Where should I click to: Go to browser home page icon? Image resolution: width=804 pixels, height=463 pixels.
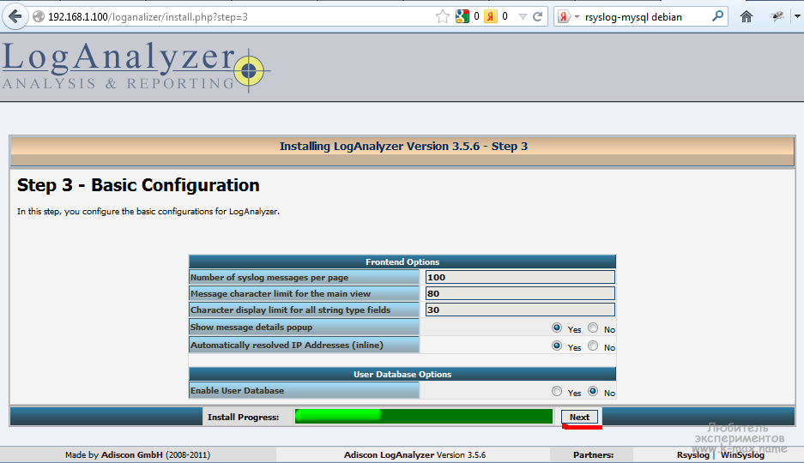[746, 17]
